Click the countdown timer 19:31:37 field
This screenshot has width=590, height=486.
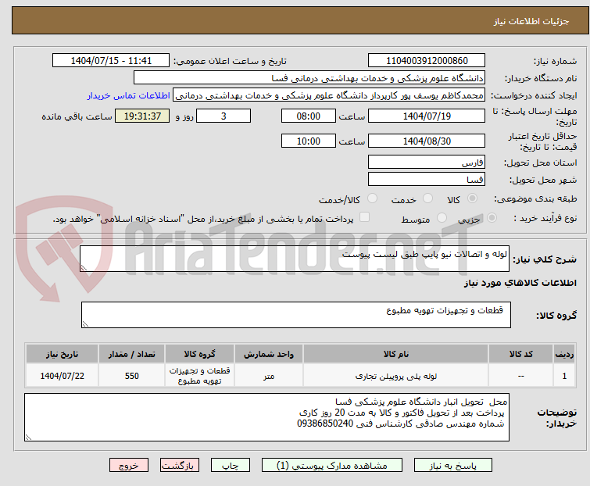point(142,116)
